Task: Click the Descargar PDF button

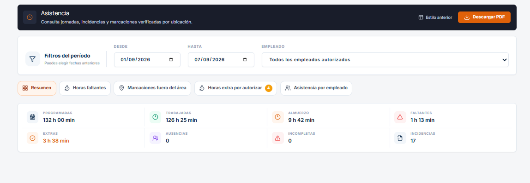Action: pos(484,17)
